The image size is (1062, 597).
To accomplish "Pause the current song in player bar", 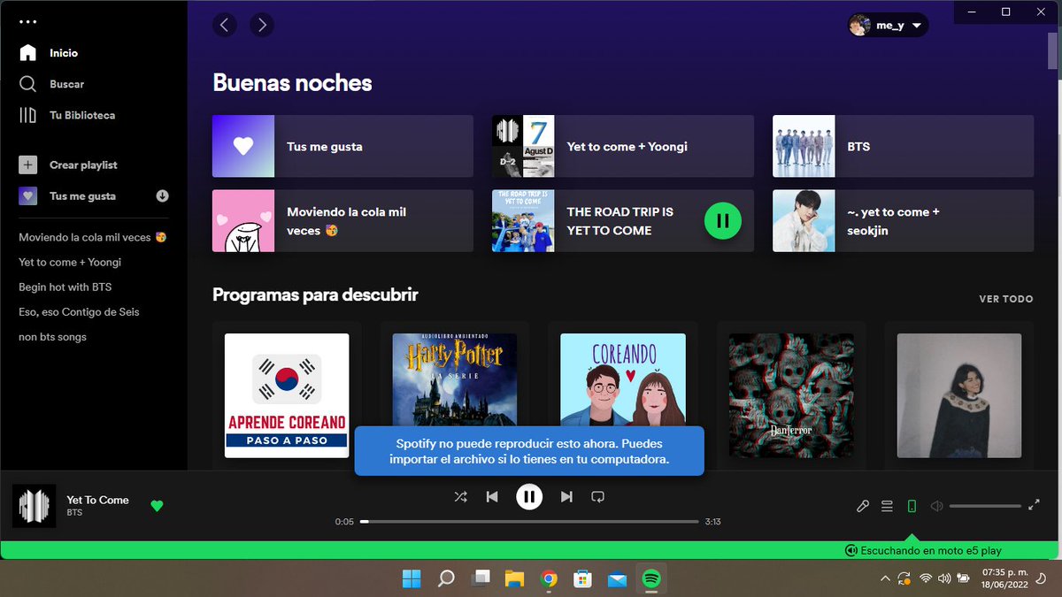I will (529, 497).
